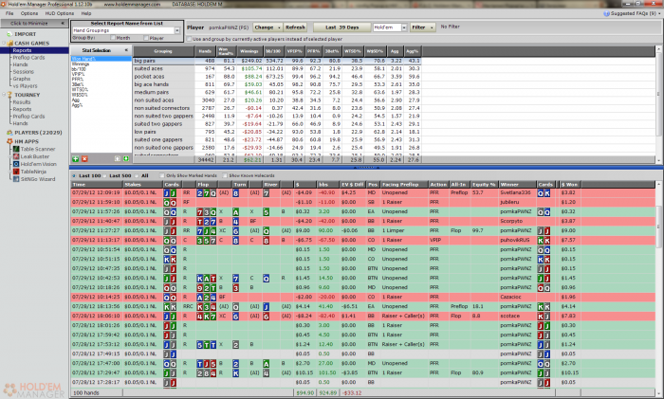Click the Import icon in sidebar

tap(9, 34)
